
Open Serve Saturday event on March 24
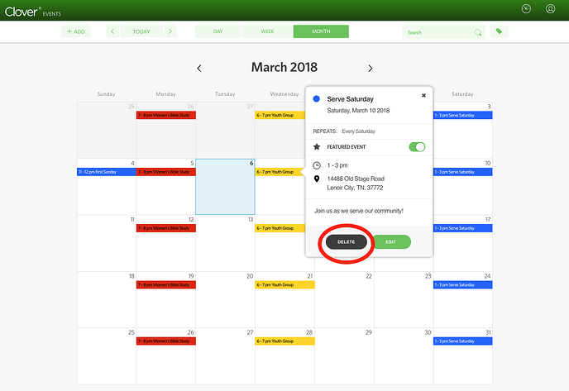pyautogui.click(x=462, y=284)
